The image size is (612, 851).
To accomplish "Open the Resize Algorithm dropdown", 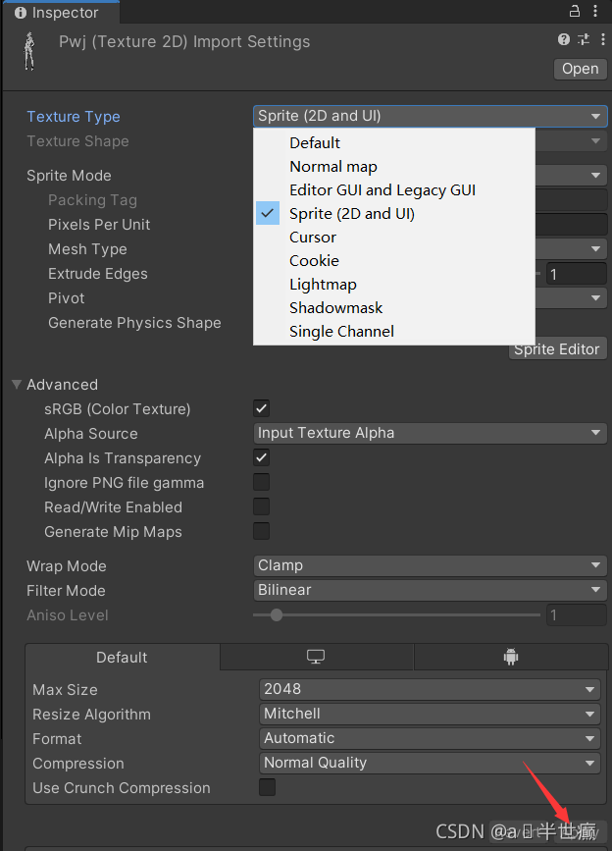I will (430, 714).
